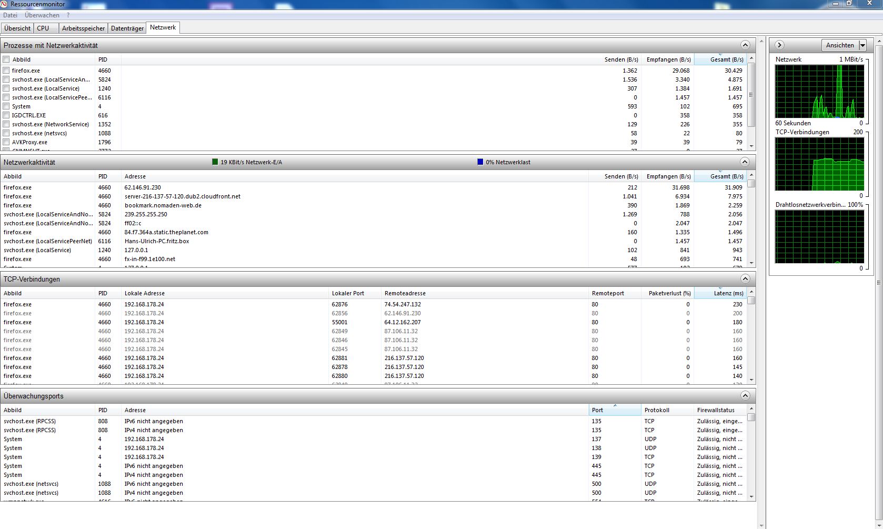This screenshot has height=529, width=883.
Task: Sort processes by Senden (B/s) column
Action: [615, 59]
